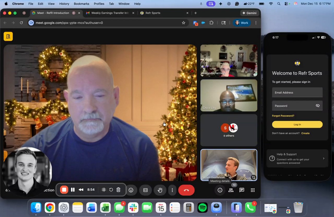334x217 pixels.
Task: Open Spotify from the dock
Action: coord(202,208)
